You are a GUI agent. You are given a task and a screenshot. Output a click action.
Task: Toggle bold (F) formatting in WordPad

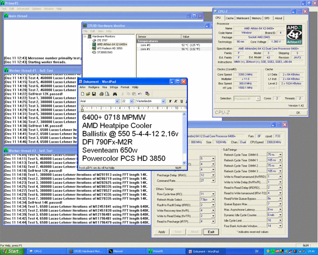tap(171, 101)
